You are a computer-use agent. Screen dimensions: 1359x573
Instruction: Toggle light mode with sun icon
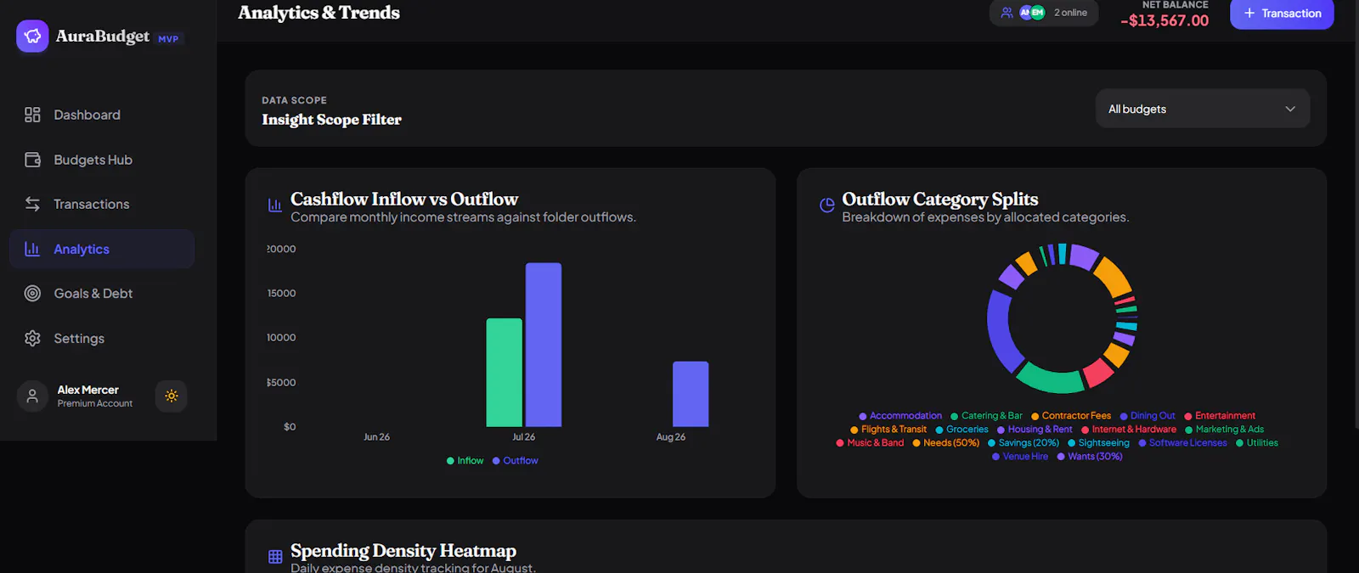[172, 396]
